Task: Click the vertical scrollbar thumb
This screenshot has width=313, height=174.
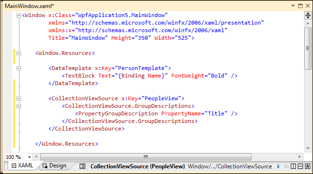Action: click(308, 48)
